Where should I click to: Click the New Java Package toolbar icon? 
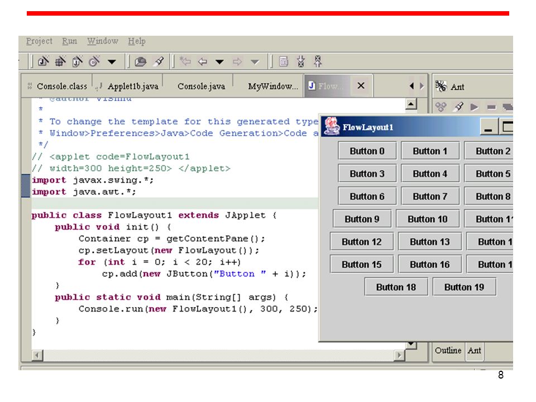60,61
